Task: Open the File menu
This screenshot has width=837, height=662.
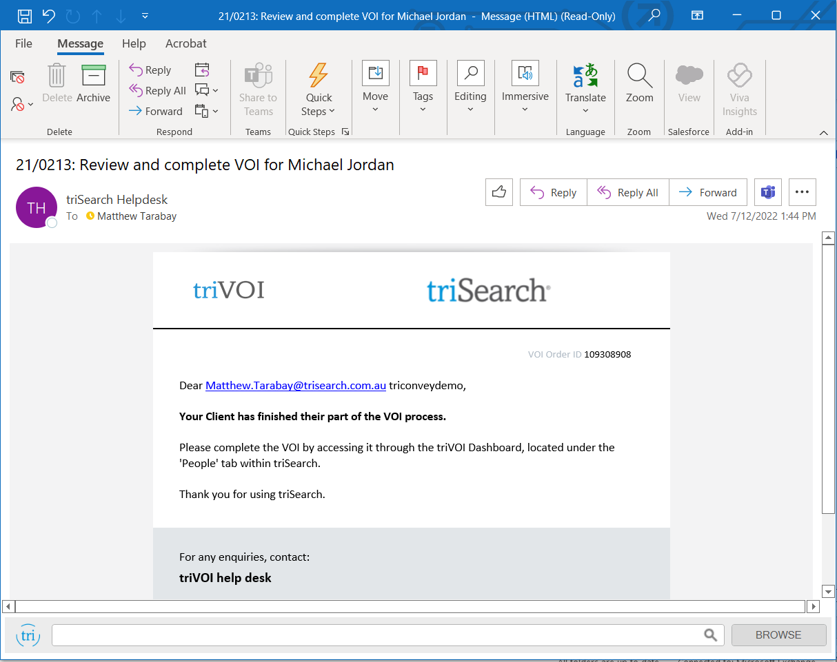Action: coord(23,43)
